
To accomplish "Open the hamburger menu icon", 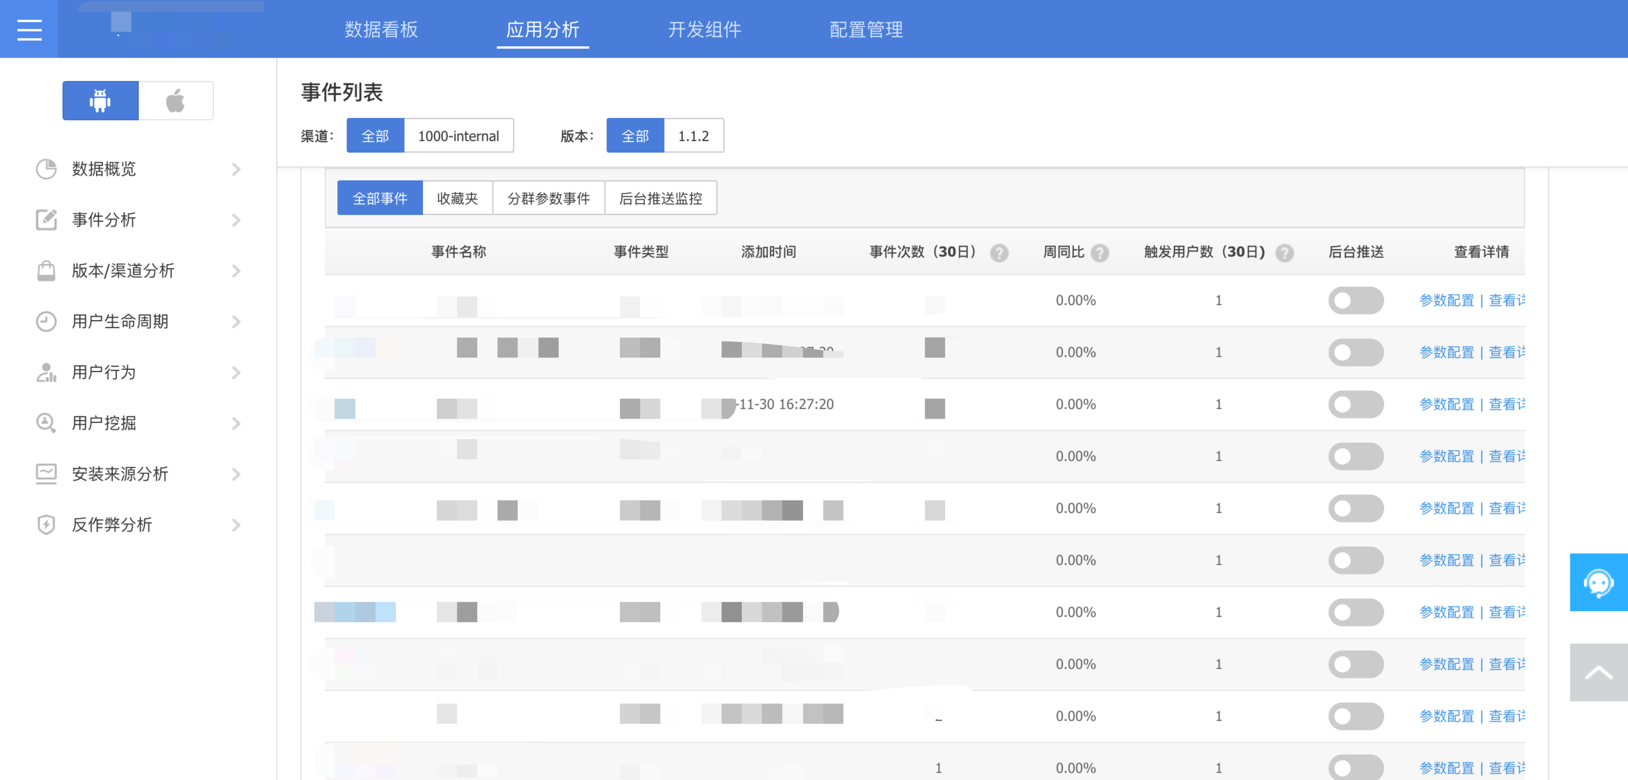I will coord(29,29).
